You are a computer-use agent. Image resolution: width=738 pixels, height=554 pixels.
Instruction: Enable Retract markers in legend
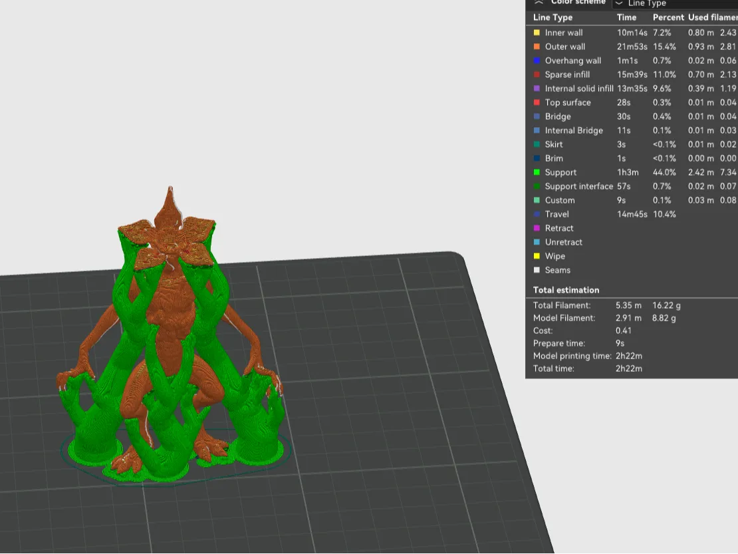[x=558, y=228]
